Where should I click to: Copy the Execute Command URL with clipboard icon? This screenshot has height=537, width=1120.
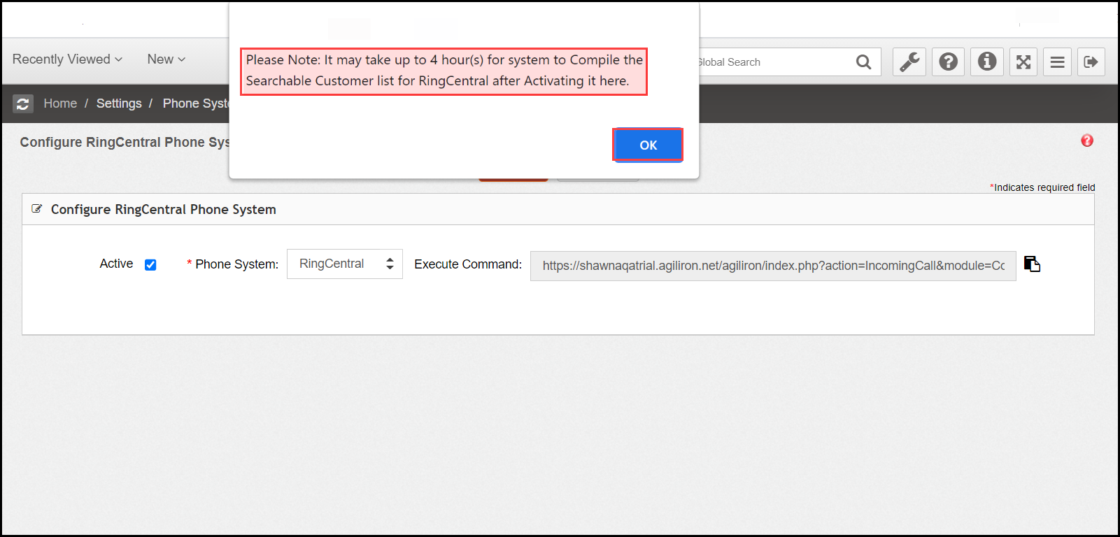click(1032, 264)
